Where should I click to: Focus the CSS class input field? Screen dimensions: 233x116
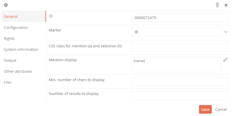coord(180,48)
